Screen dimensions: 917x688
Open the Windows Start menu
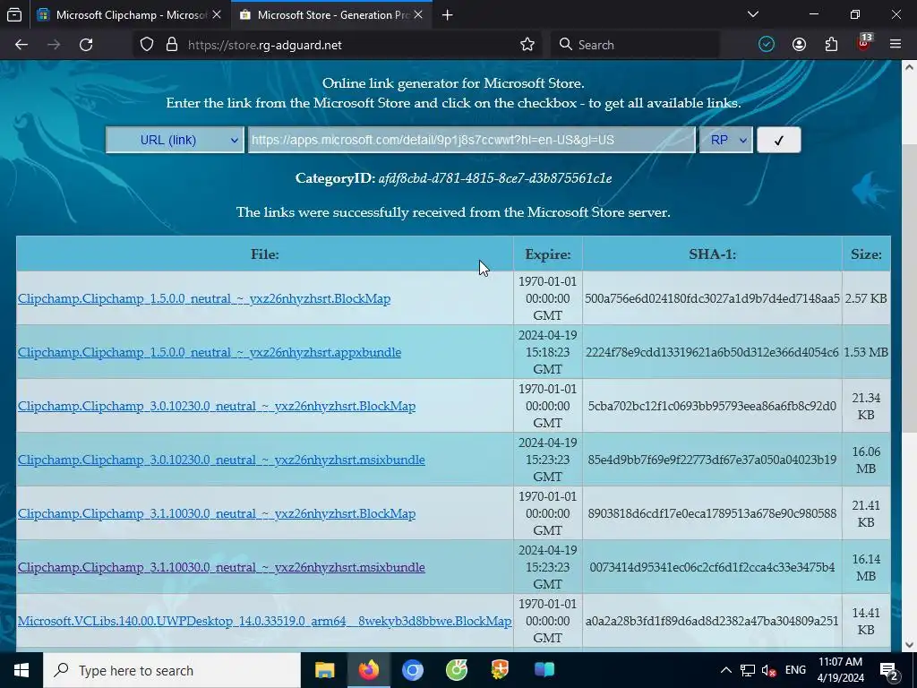tap(21, 670)
